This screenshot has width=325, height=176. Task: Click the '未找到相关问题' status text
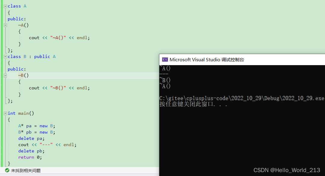pyautogui.click(x=26, y=171)
